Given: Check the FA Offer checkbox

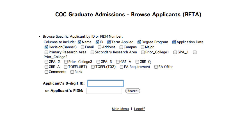Looking at the screenshot, I should pos(156,67).
